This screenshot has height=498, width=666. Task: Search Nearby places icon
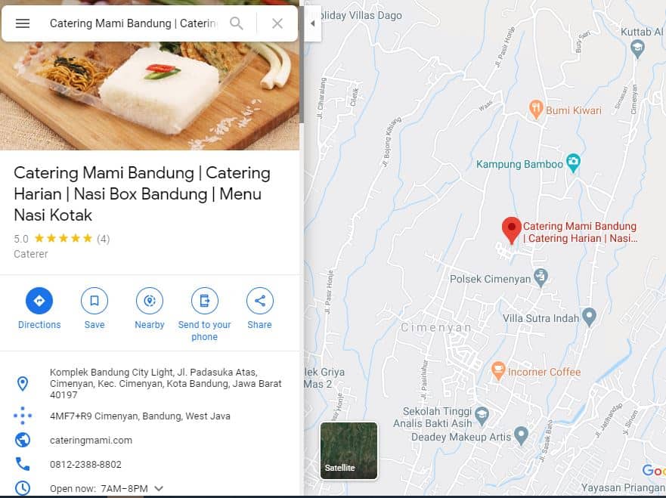point(150,301)
